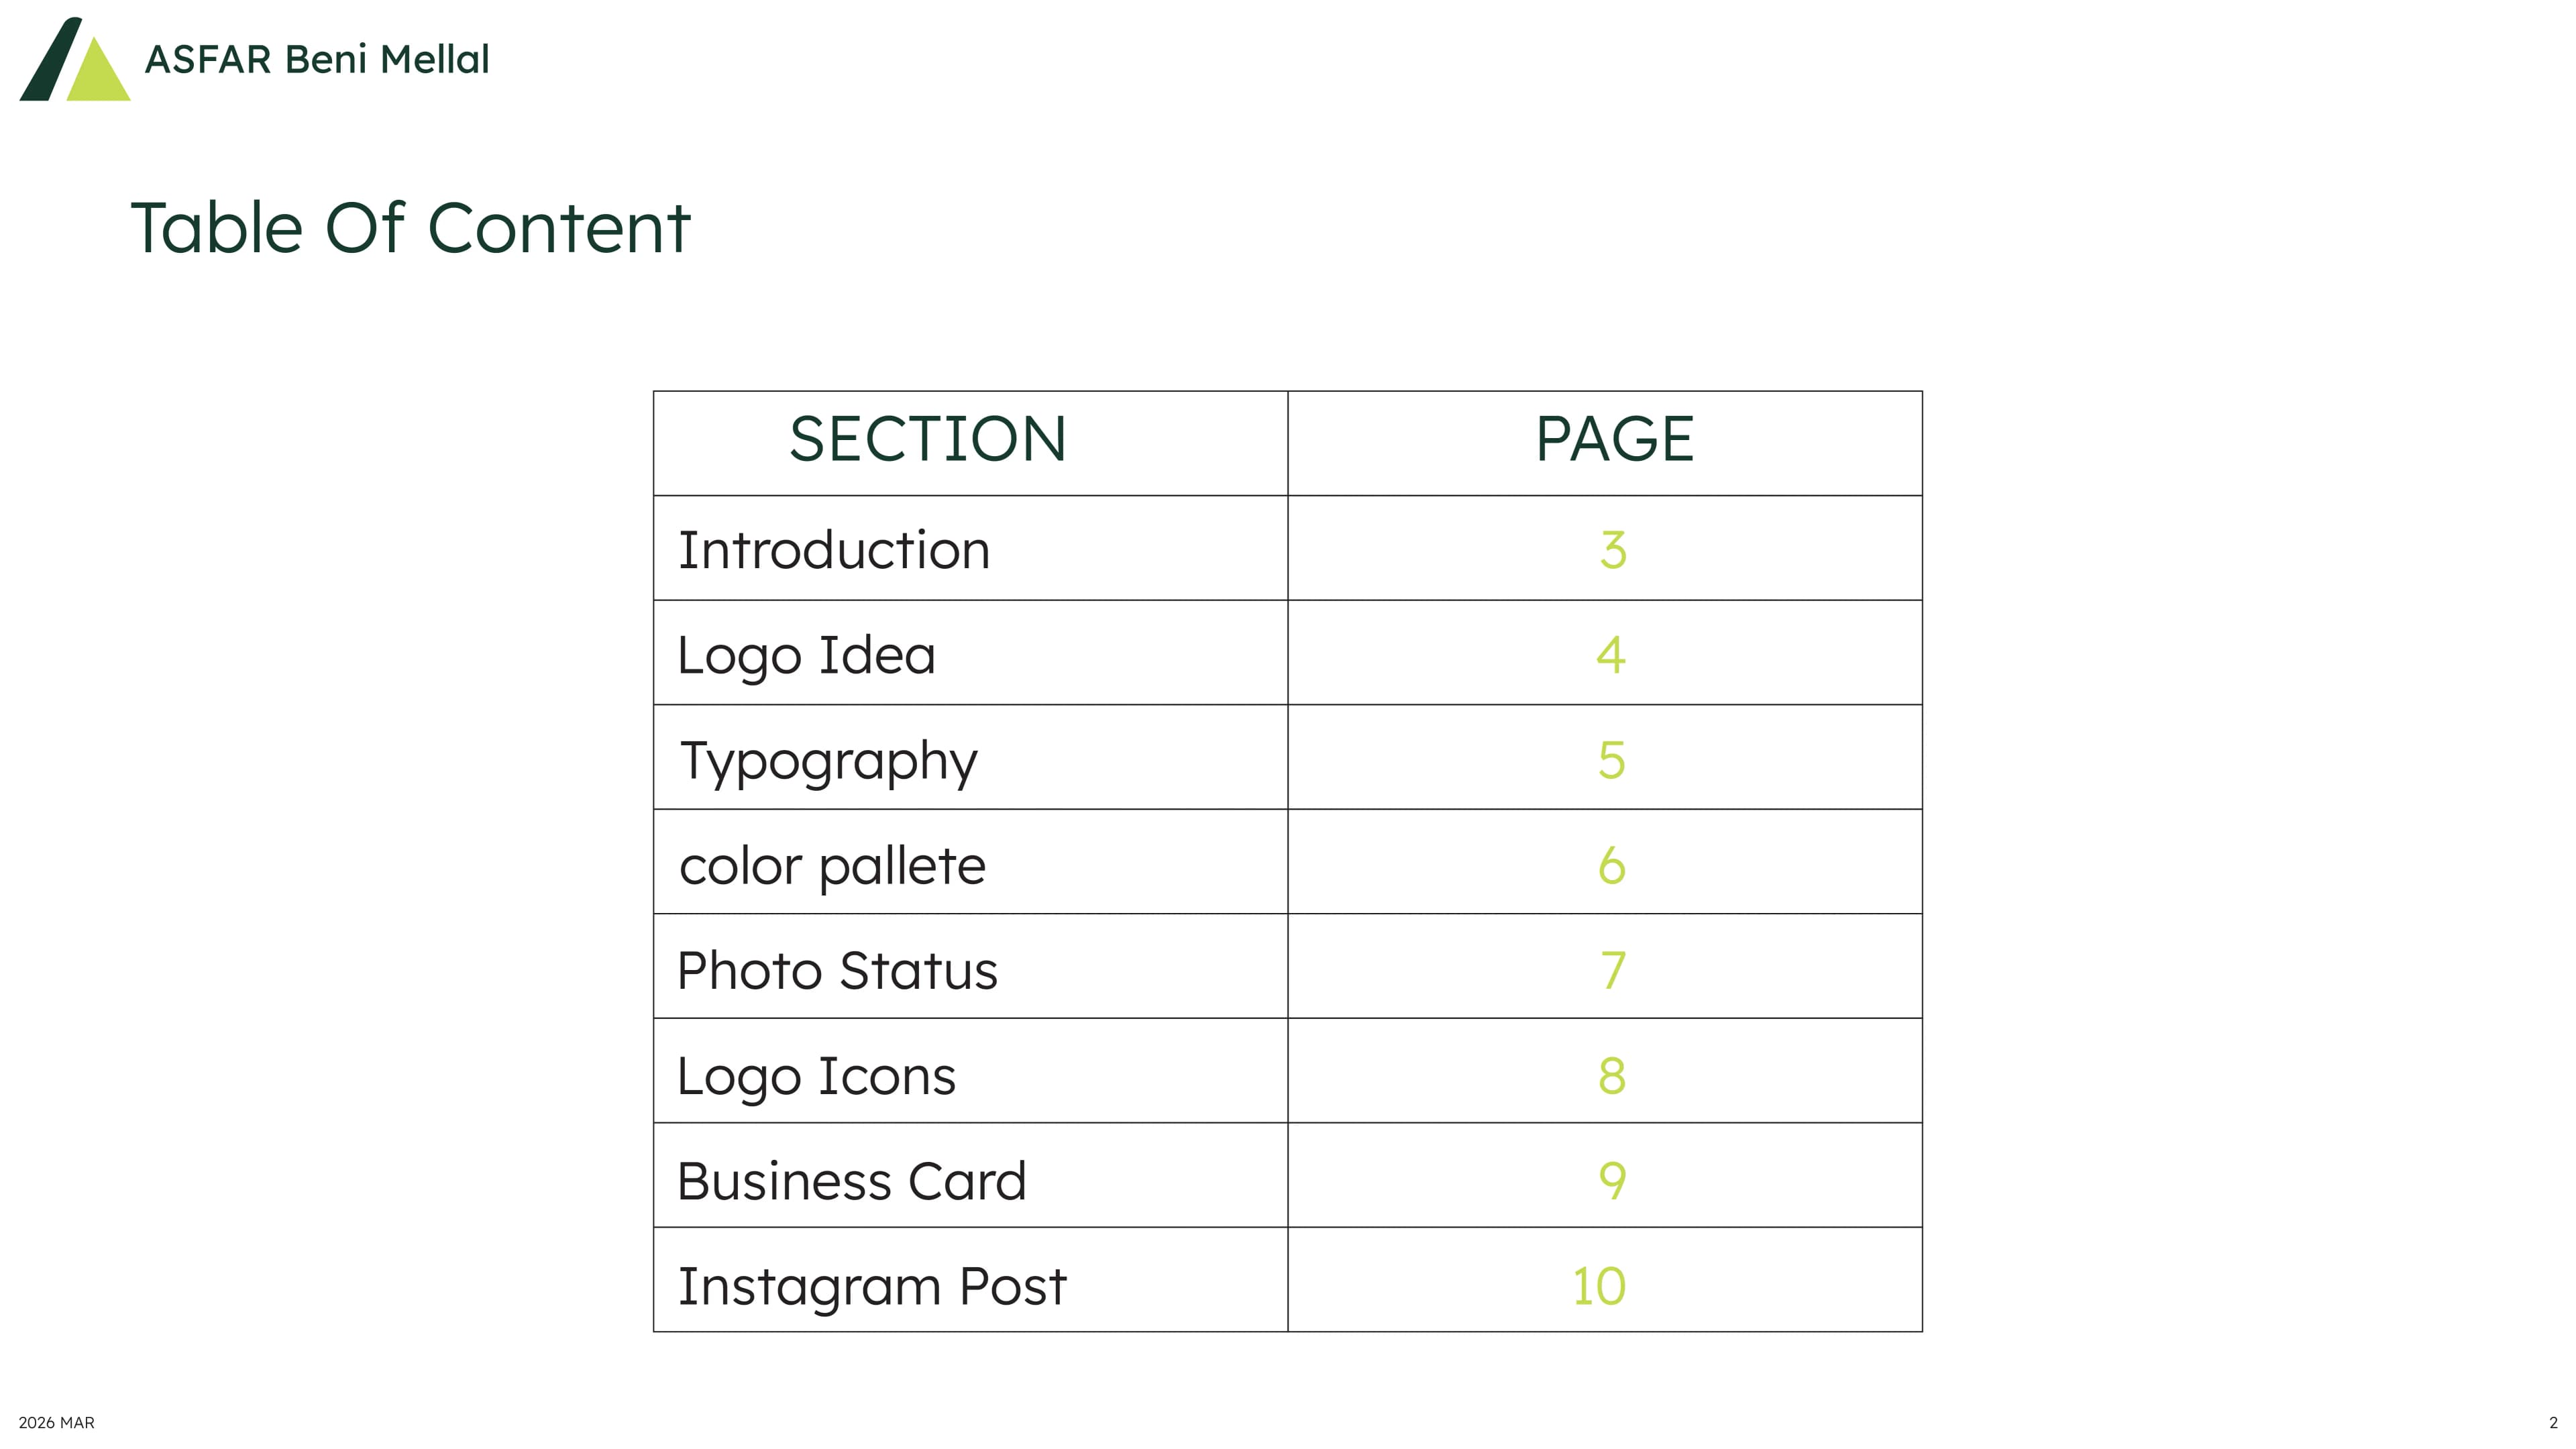
Task: Click page number 9 for Business Card
Action: coord(1612,1181)
